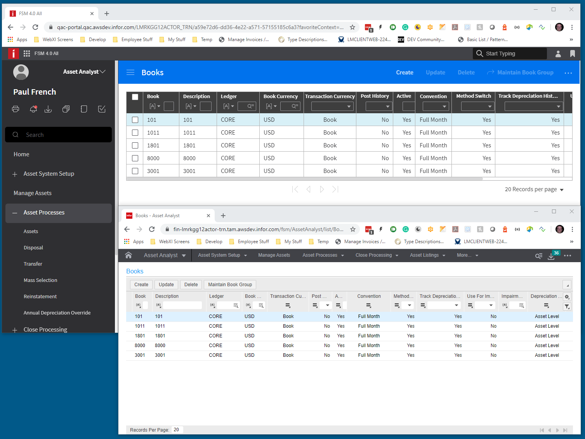
Task: Expand the Asset Analyst role chevron
Action: point(102,72)
